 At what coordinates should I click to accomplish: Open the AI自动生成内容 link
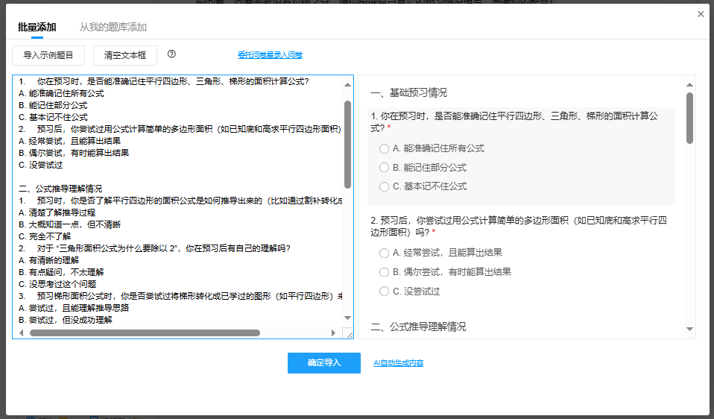399,363
